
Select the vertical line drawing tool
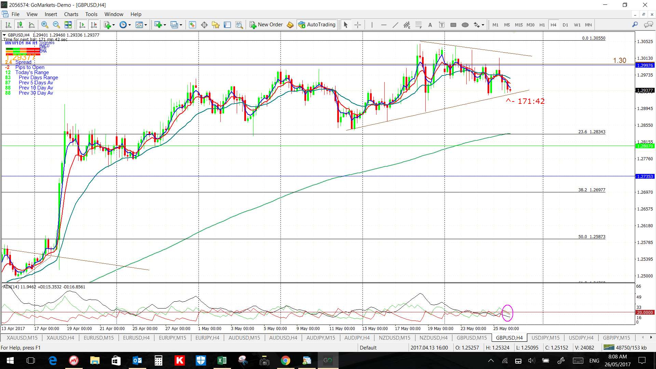tap(372, 25)
